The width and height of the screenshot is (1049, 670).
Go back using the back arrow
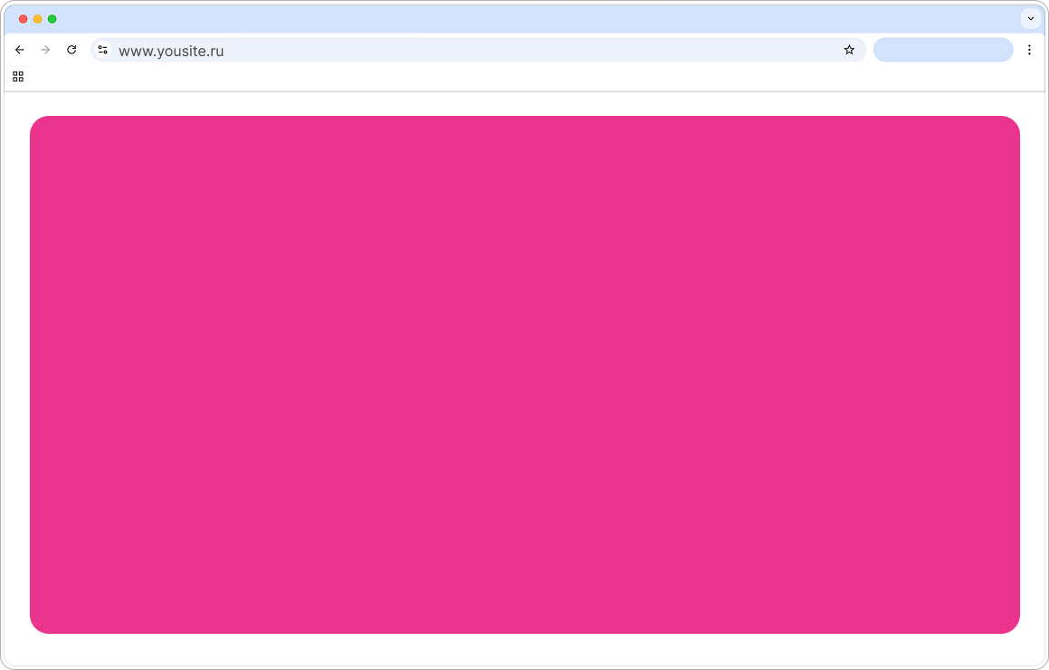pyautogui.click(x=19, y=50)
